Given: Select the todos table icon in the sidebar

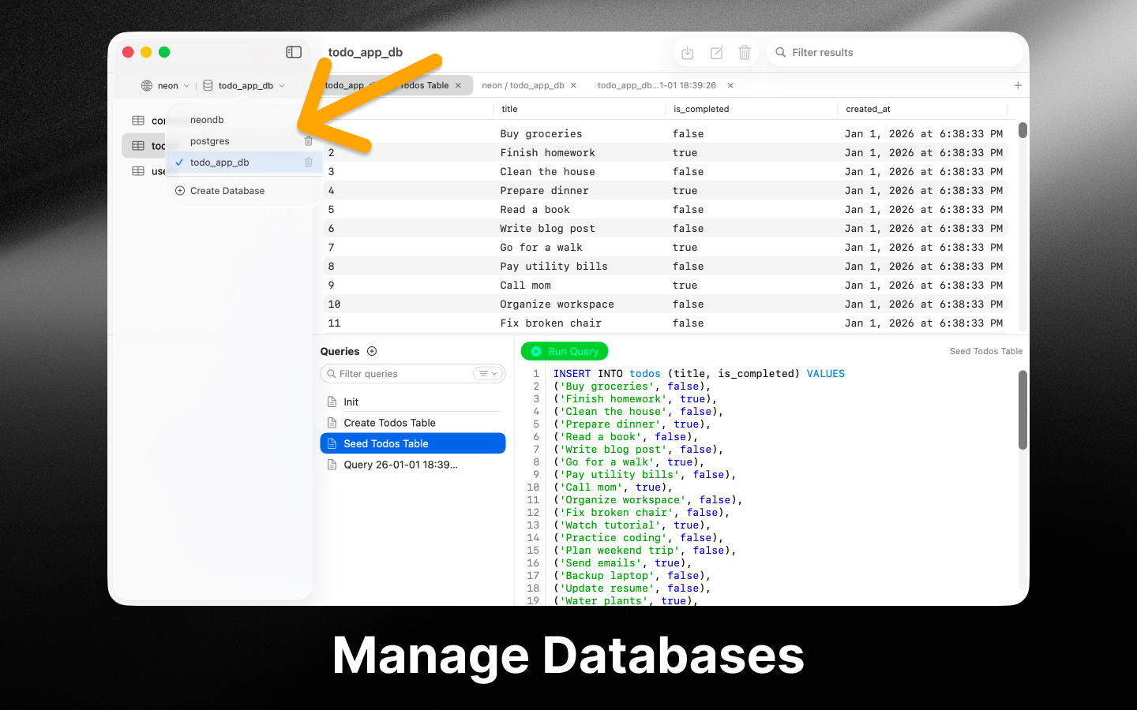Looking at the screenshot, I should (x=139, y=145).
